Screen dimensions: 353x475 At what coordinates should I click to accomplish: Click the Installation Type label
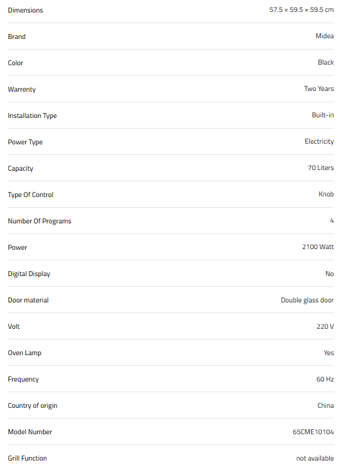(x=32, y=115)
